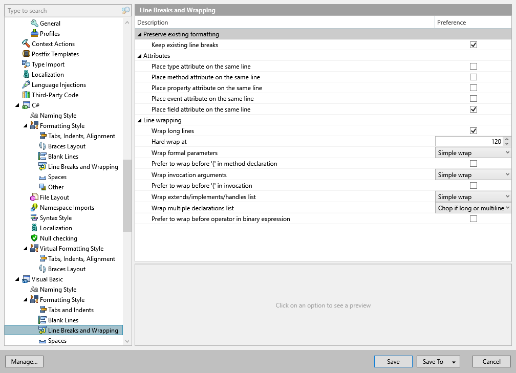Click the Other settings icon
The image size is (516, 373).
tap(42, 187)
